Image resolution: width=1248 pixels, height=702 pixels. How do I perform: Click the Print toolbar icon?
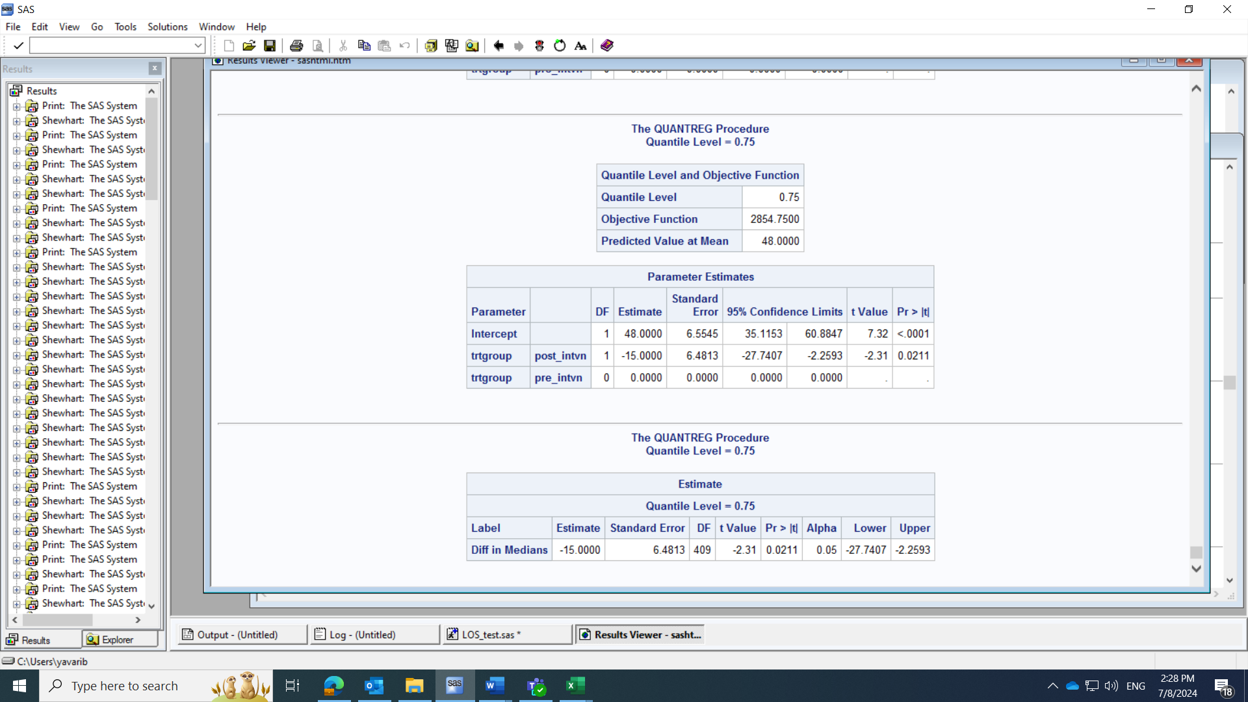click(296, 45)
